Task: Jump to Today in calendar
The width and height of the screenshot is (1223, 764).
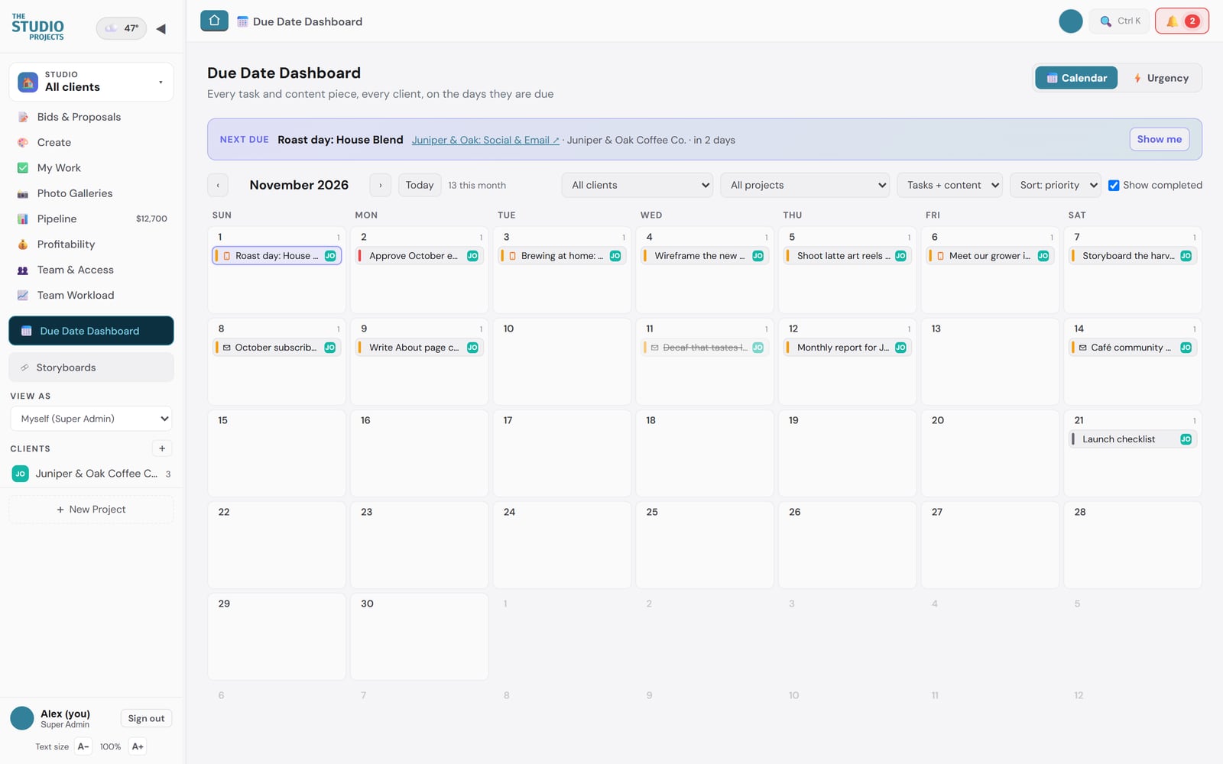Action: click(x=420, y=185)
